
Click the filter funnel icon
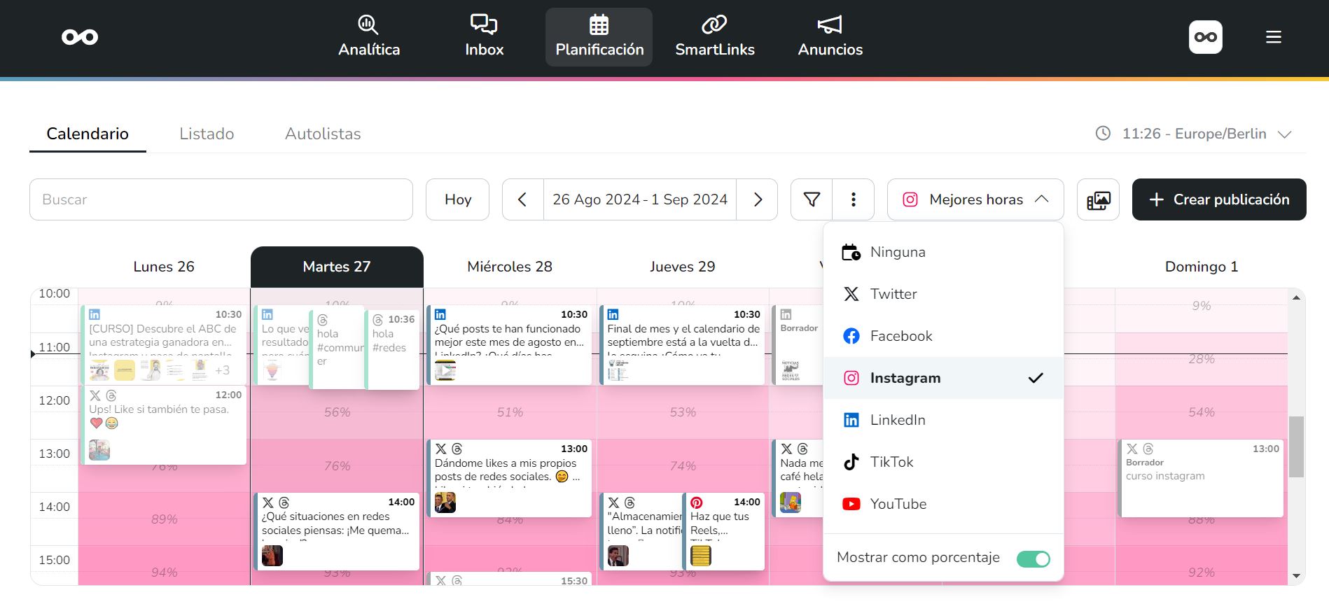812,199
